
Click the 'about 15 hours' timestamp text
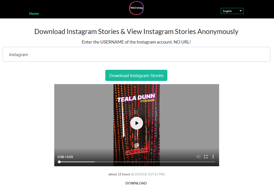click(x=119, y=174)
